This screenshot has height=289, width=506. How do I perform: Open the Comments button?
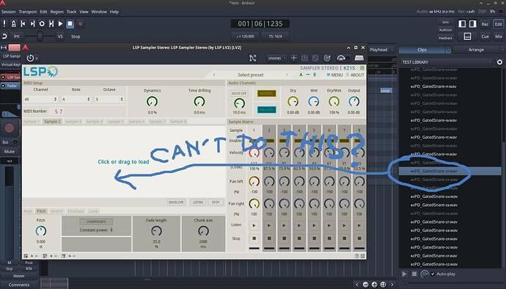[x=19, y=285]
